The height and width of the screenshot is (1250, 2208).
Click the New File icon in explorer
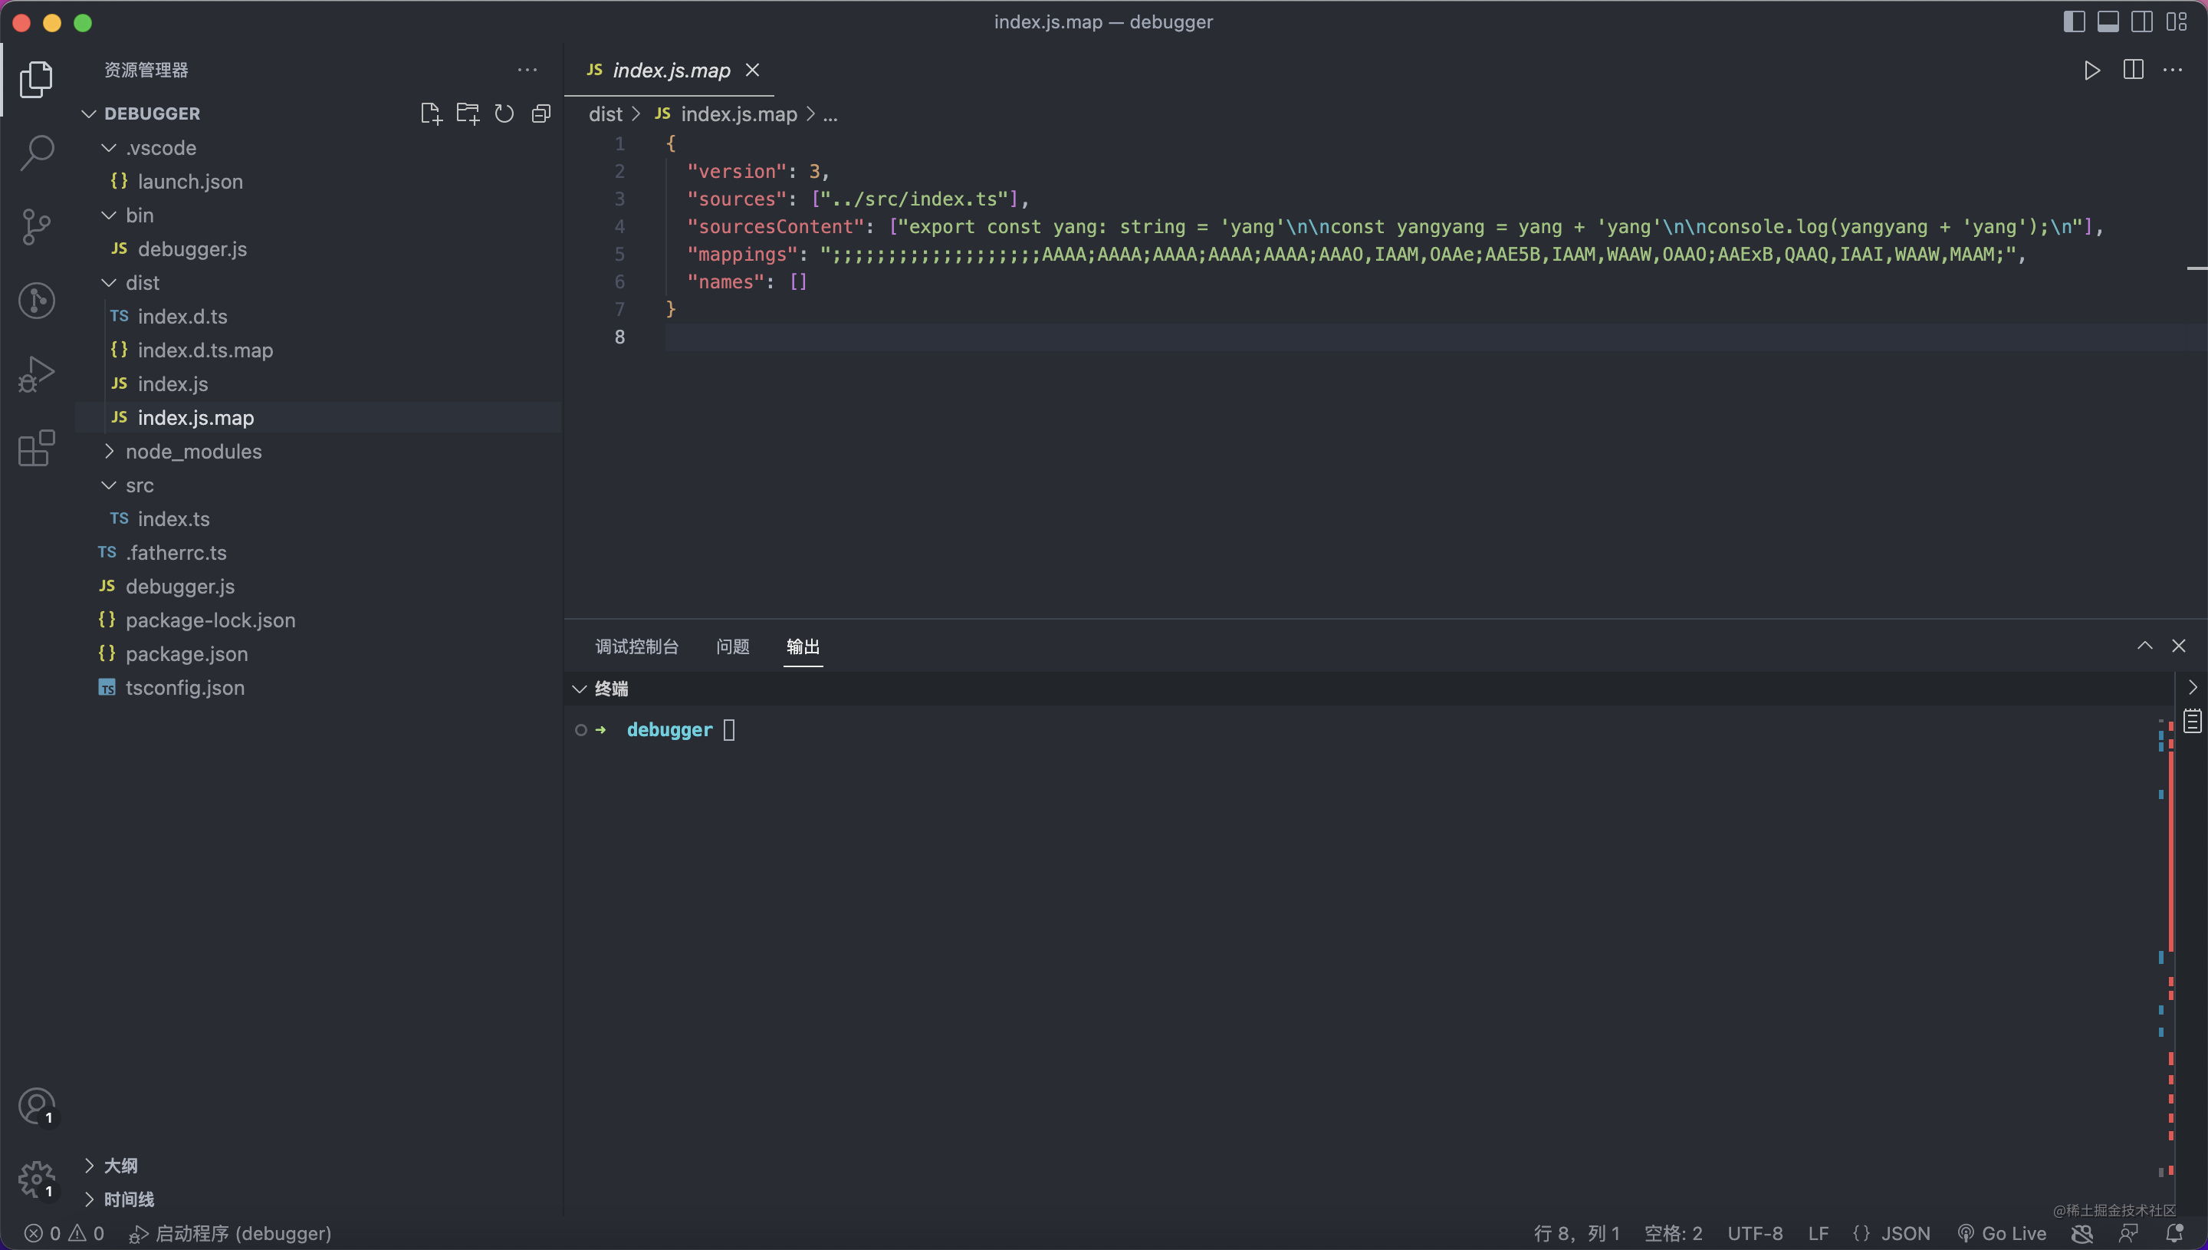pos(431,113)
